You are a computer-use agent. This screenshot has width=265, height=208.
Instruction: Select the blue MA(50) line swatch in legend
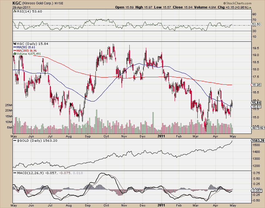(15, 47)
